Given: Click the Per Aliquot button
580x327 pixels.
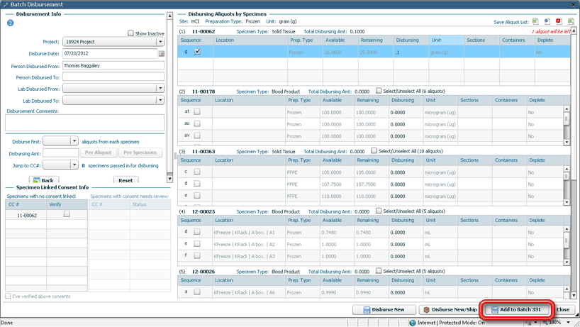Looking at the screenshot, I should pyautogui.click(x=98, y=153).
